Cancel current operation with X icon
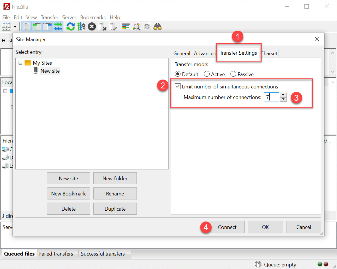Image resolution: width=337 pixels, height=269 pixels. (x=92, y=27)
